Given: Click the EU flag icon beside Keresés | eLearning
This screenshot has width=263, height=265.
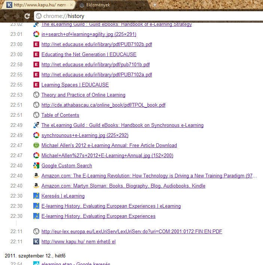Looking at the screenshot, I should pos(36,196).
